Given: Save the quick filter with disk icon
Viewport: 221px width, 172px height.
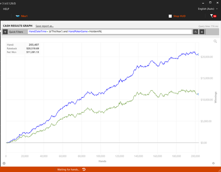Looking at the screenshot, I should point(196,32).
